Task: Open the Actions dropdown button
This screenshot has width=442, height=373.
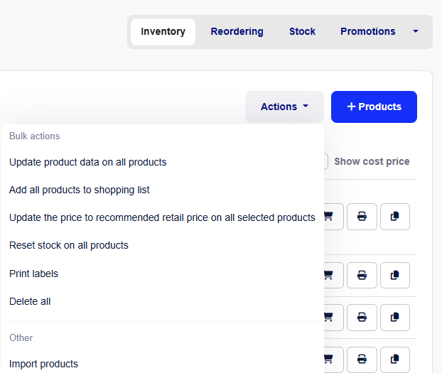Action: 284,107
